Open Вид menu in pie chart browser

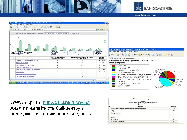click(118, 52)
